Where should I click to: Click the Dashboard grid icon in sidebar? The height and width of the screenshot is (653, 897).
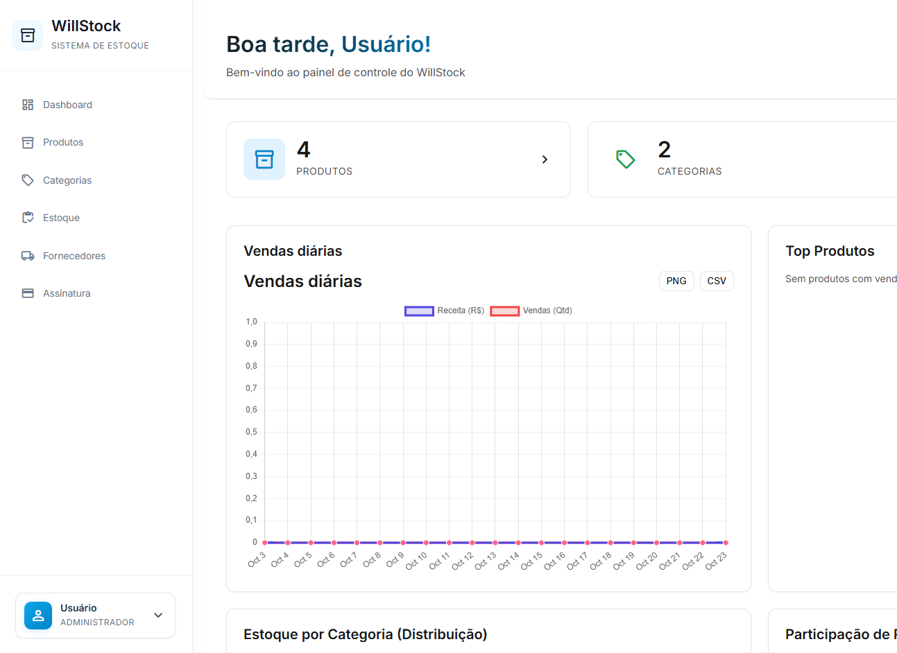[x=28, y=105]
